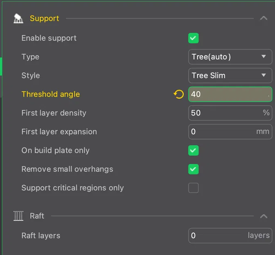Disable the Enable support checkbox
The width and height of the screenshot is (275, 255).
(x=193, y=38)
